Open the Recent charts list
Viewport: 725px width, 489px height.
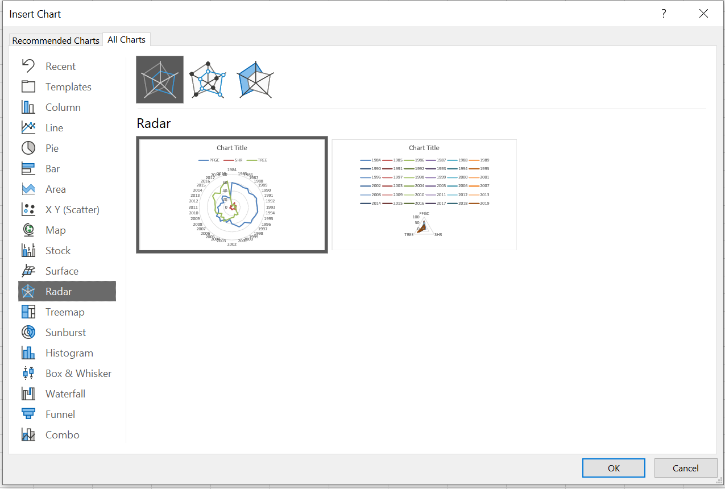(60, 67)
